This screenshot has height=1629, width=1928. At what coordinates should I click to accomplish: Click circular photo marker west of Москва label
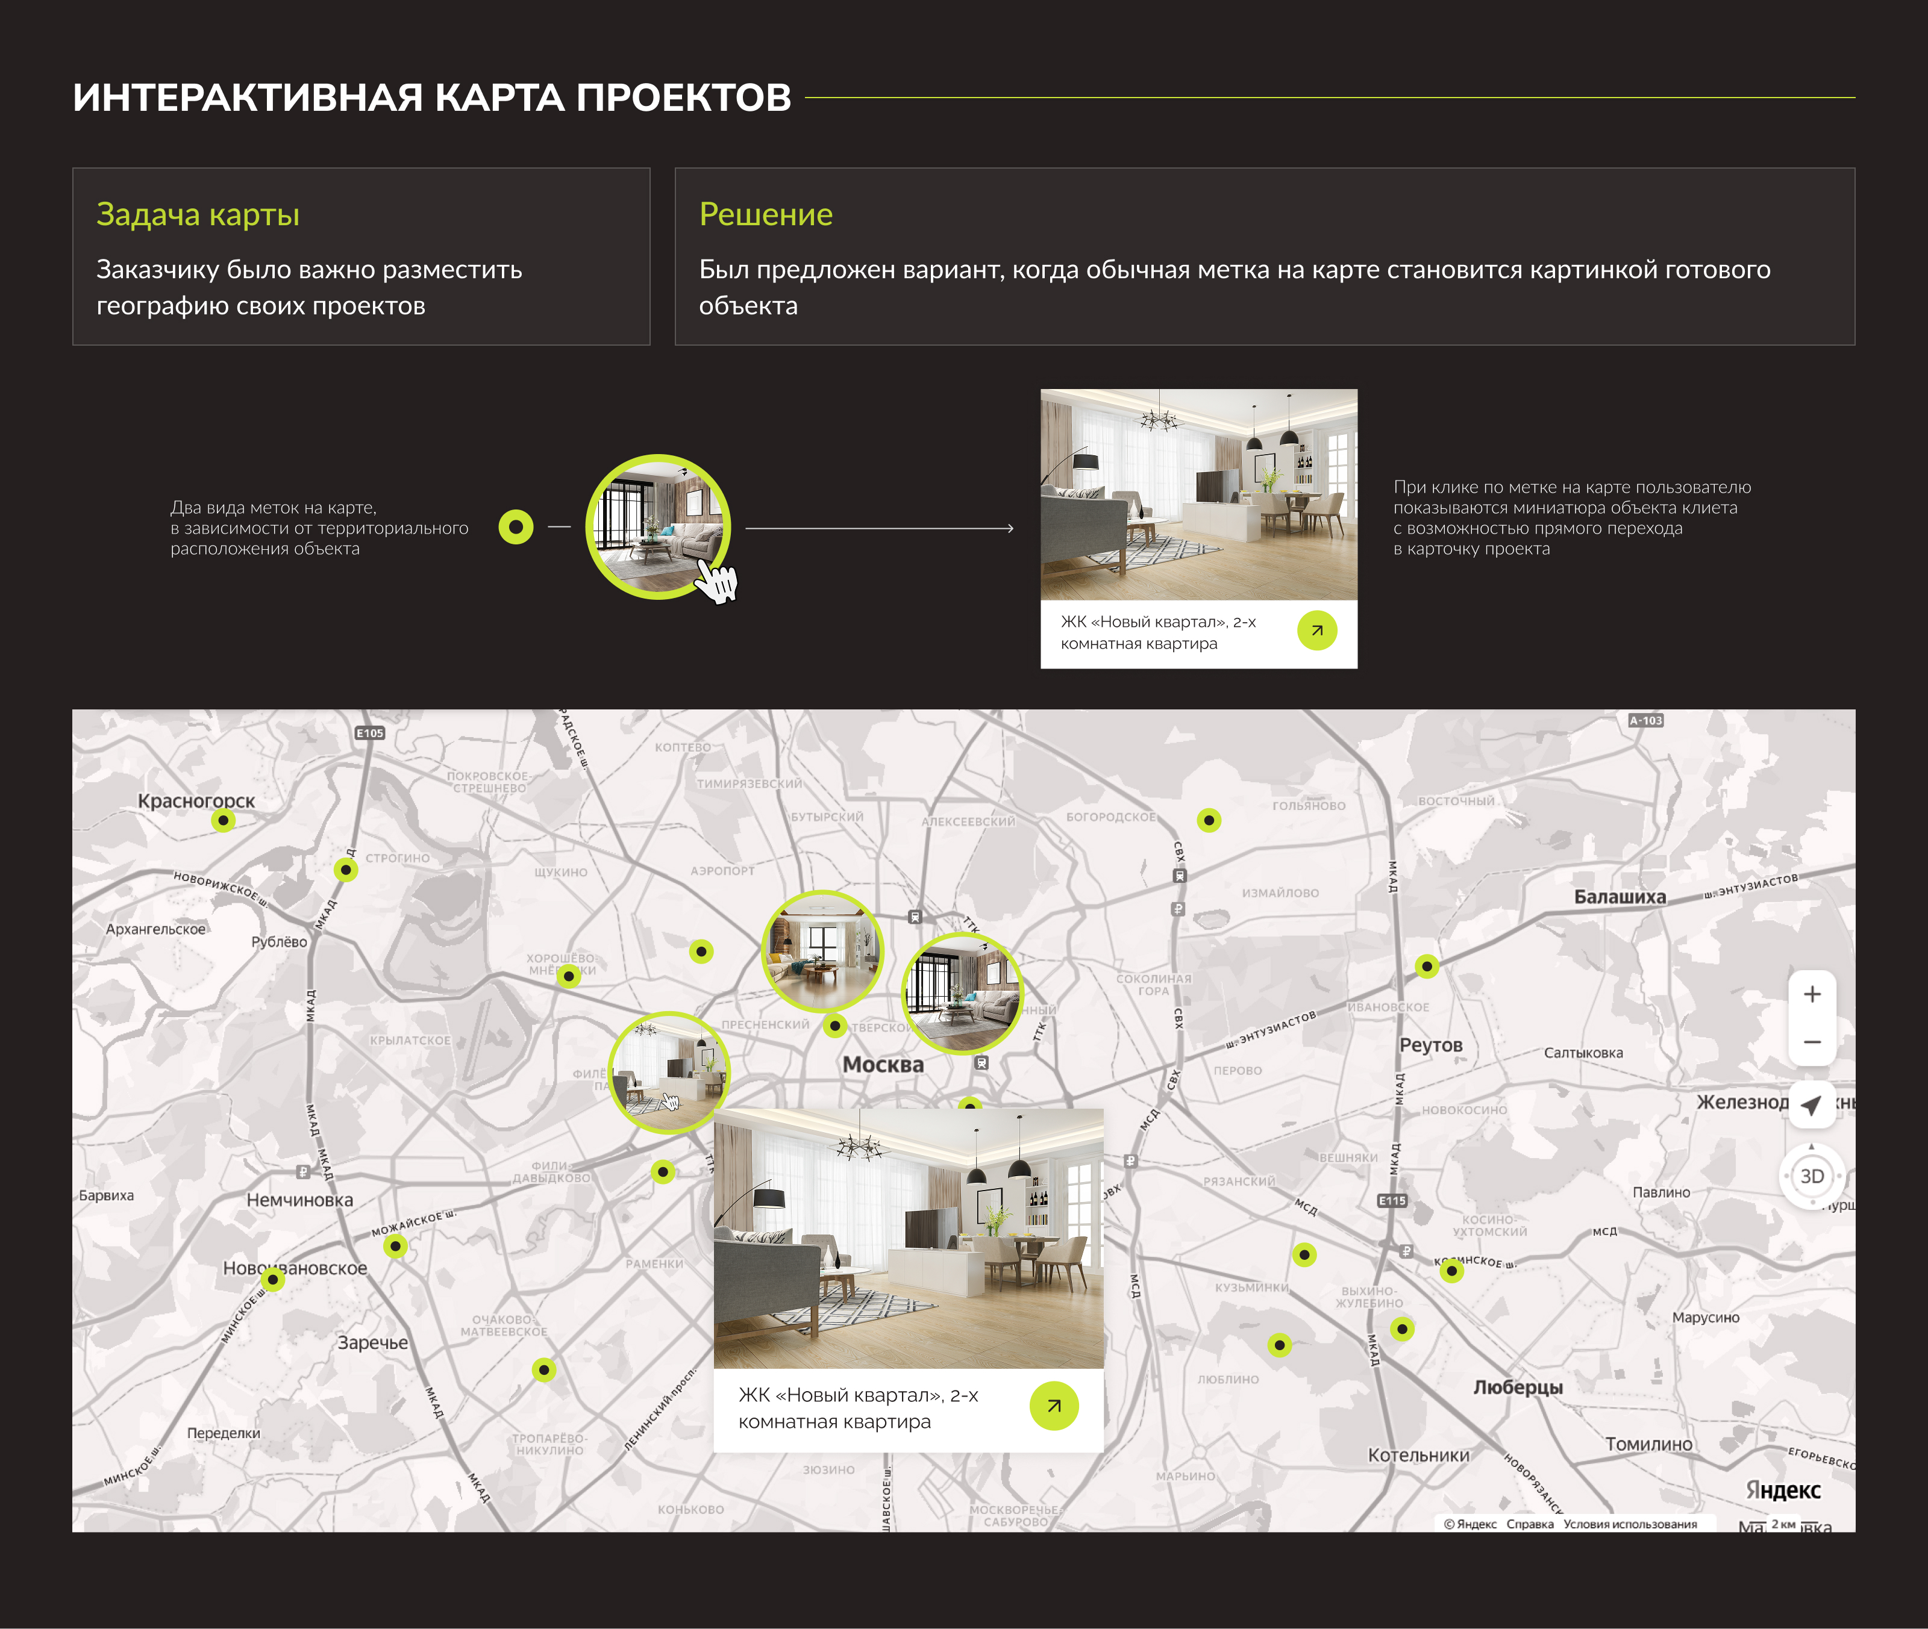[670, 1072]
